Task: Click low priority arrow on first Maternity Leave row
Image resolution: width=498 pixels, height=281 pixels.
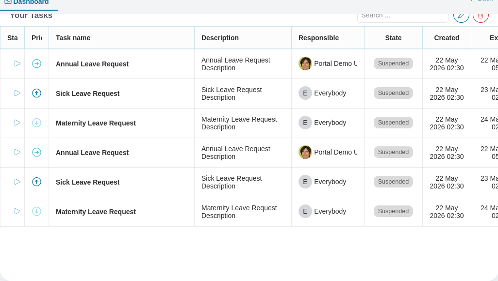Action: (36, 123)
